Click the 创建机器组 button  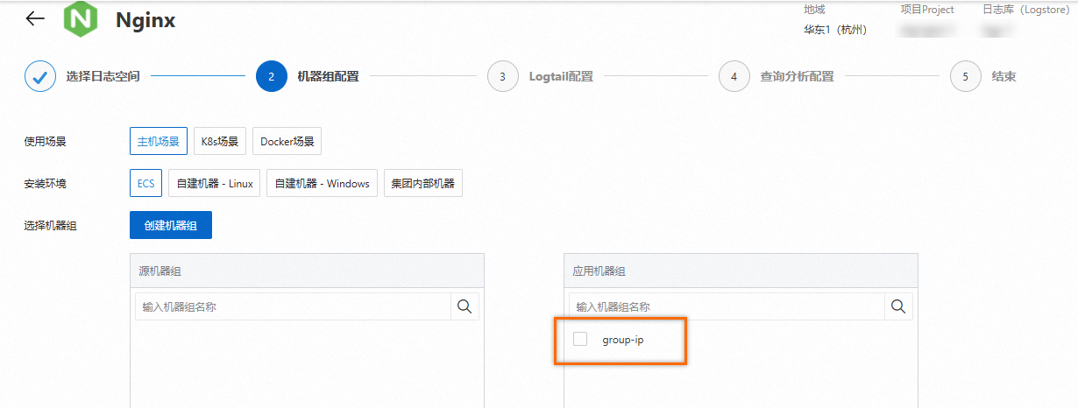(x=171, y=225)
